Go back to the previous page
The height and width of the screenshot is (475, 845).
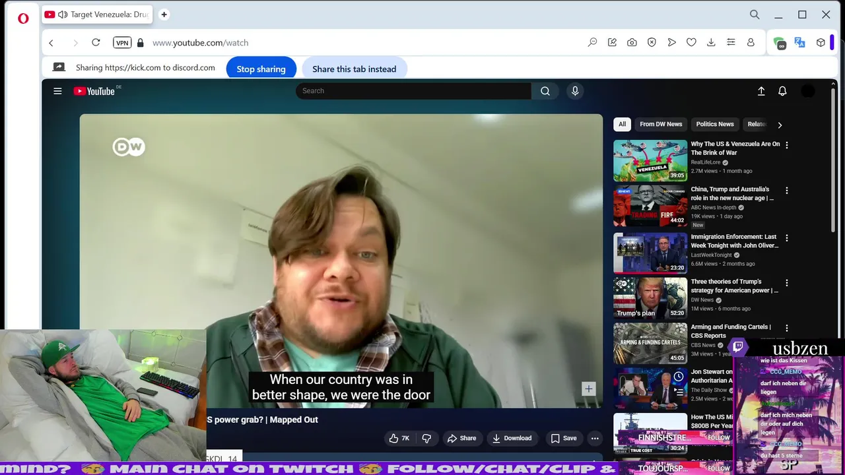51,43
